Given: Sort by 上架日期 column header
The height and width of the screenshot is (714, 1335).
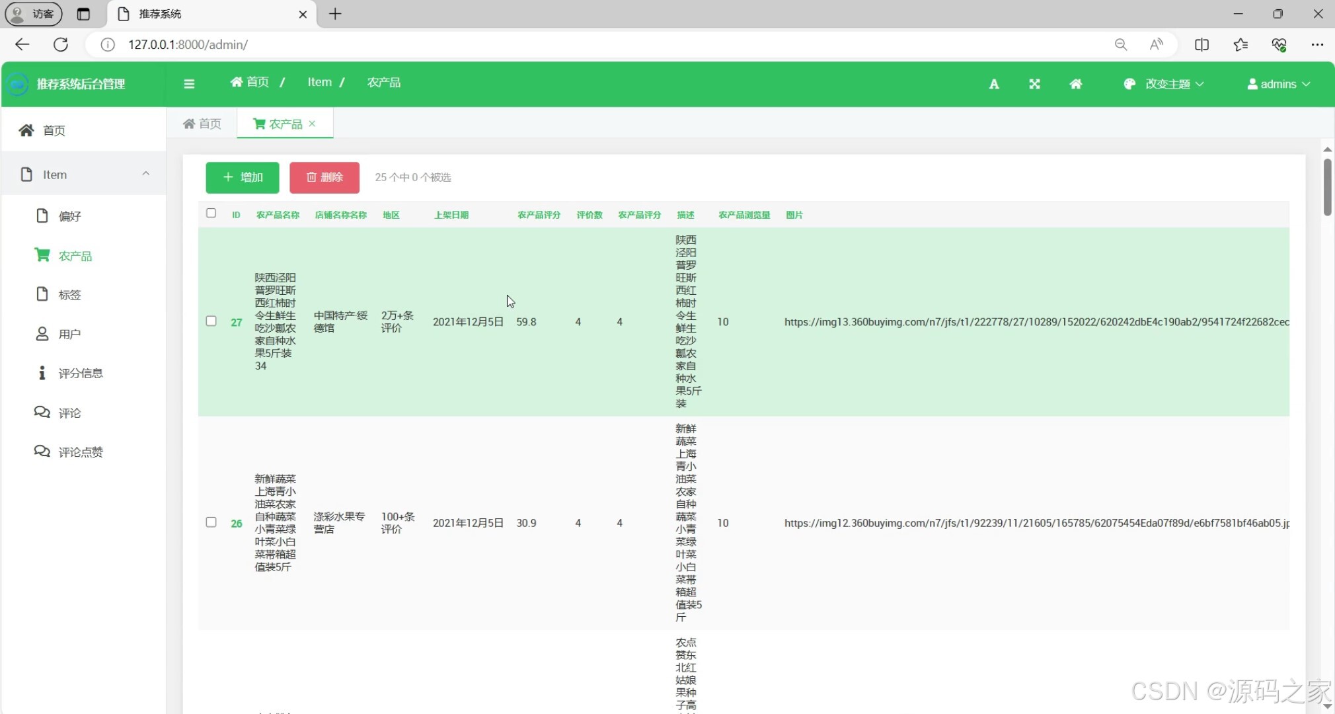Looking at the screenshot, I should pyautogui.click(x=451, y=215).
